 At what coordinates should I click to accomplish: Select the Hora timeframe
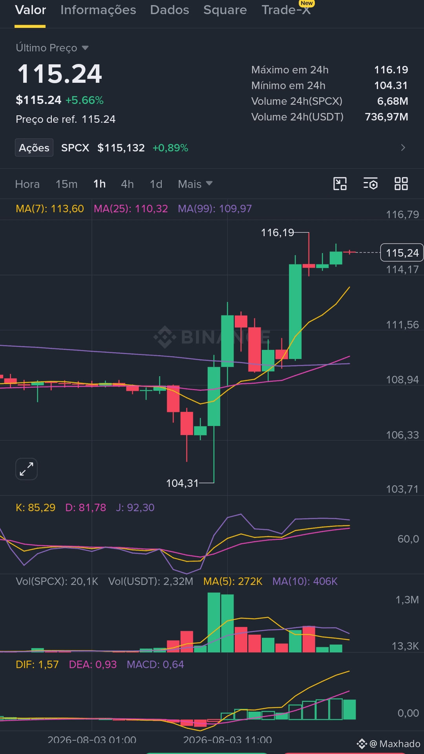(x=27, y=184)
